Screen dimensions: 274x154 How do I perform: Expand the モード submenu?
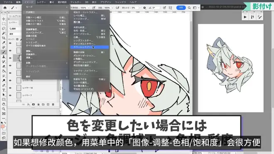click(x=45, y=7)
